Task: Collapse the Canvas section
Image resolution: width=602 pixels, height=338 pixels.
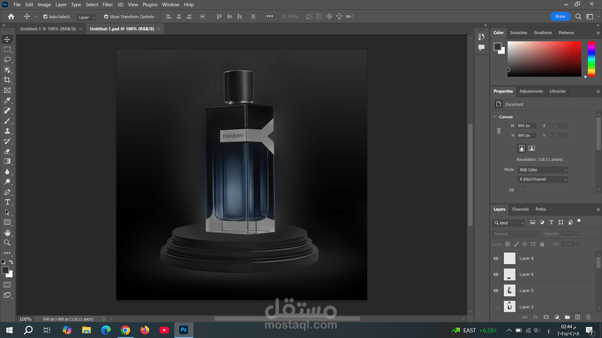Action: click(x=494, y=117)
